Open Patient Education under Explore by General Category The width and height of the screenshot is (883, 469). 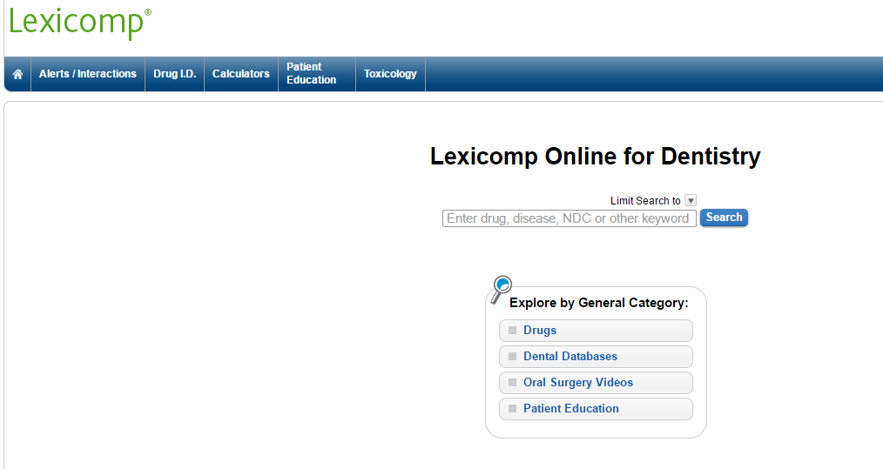[x=571, y=409]
